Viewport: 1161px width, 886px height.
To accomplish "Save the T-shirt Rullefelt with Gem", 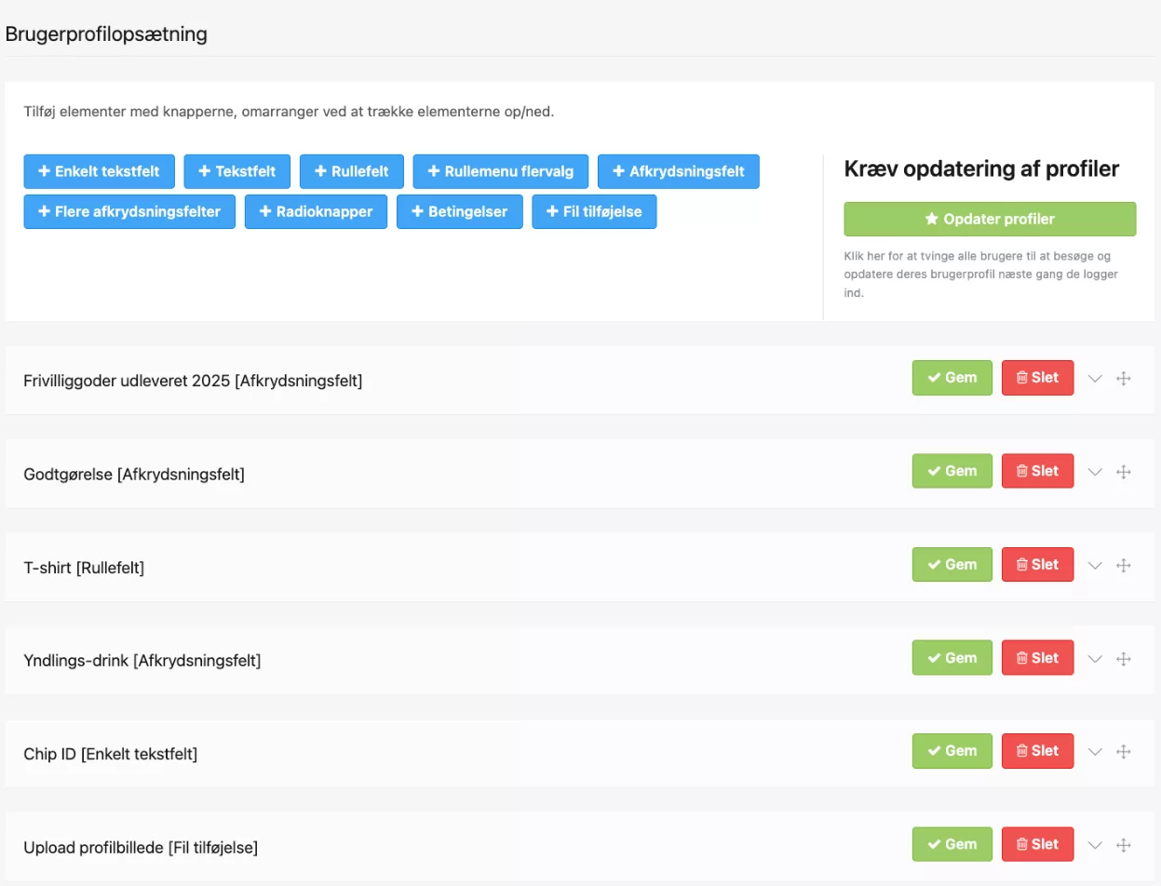I will click(952, 565).
